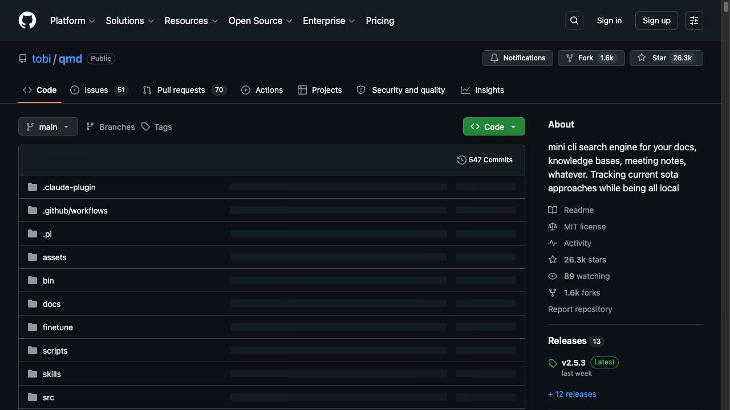Click the .claude-plugin folder icon
Viewport: 730px width, 410px height.
pos(33,187)
